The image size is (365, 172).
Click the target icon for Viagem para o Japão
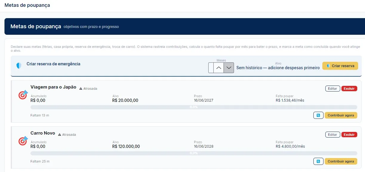pyautogui.click(x=23, y=94)
